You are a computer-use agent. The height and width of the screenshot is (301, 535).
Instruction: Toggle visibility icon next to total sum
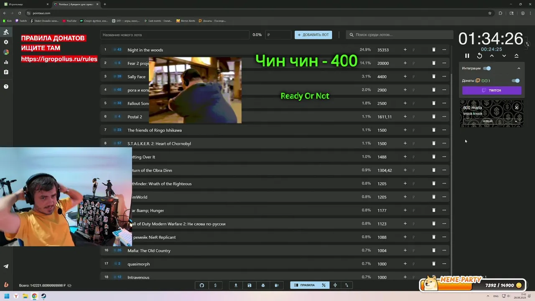(x=69, y=286)
